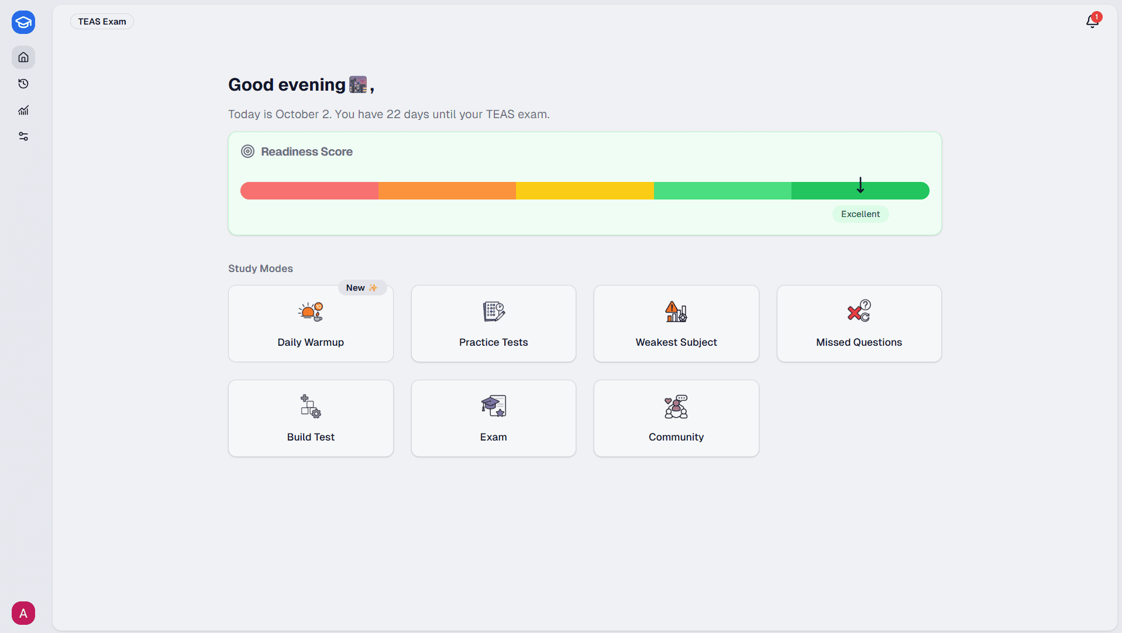Select the TEAS Exam selector pill

(x=102, y=22)
